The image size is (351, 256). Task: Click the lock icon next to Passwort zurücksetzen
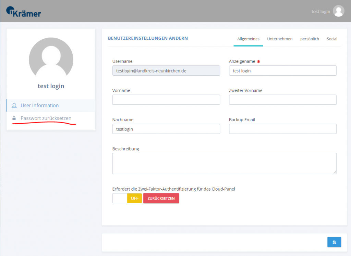[14, 118]
